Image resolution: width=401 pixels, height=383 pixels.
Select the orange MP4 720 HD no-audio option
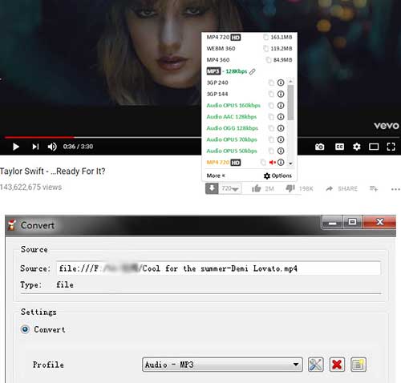(x=224, y=163)
